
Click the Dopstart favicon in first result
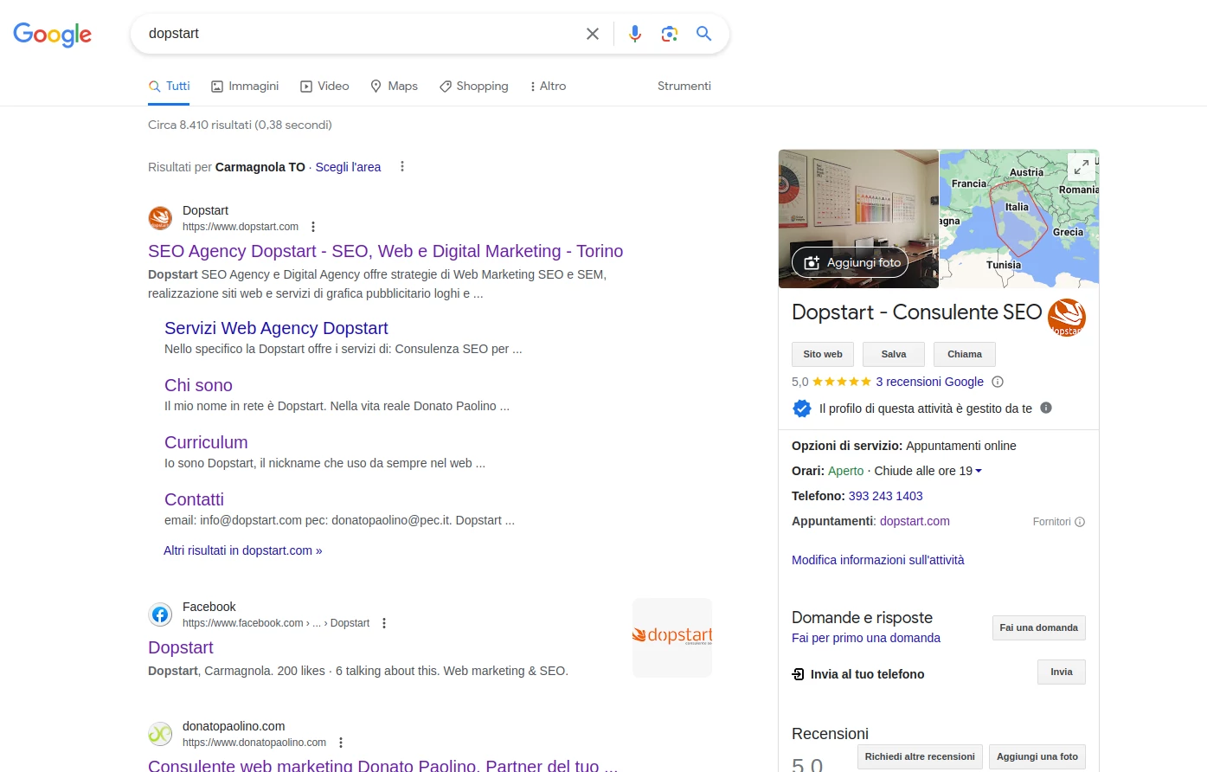(x=160, y=218)
